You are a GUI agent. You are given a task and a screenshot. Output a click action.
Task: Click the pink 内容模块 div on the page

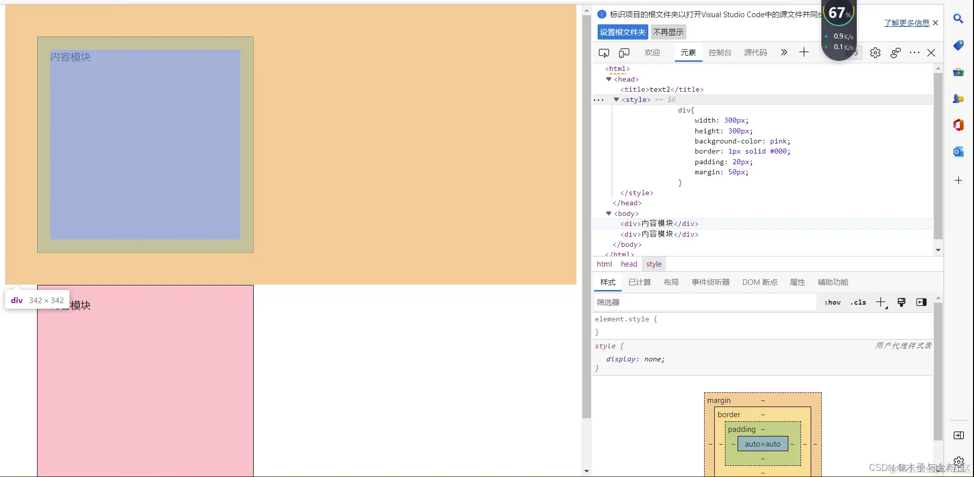point(145,381)
